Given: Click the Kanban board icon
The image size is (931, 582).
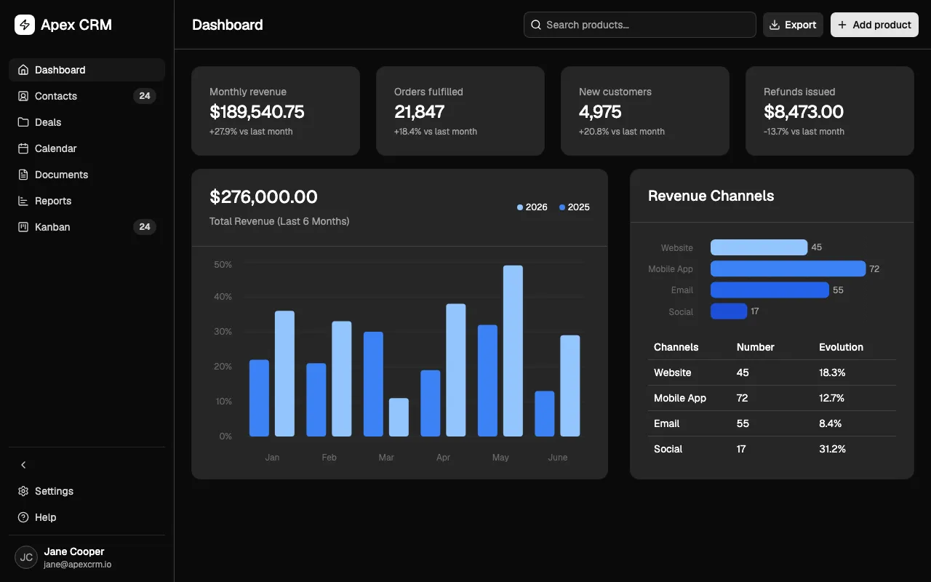Looking at the screenshot, I should pyautogui.click(x=23, y=227).
